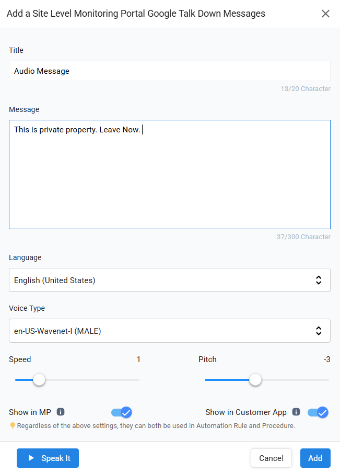Click the Add button
This screenshot has height=473, width=340.
point(315,458)
